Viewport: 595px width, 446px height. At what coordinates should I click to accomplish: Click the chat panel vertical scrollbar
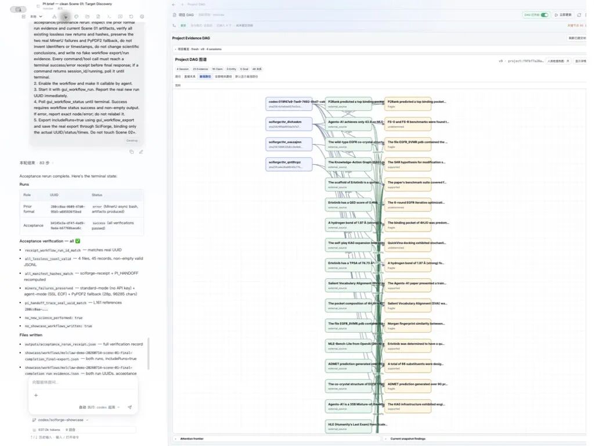(149, 353)
